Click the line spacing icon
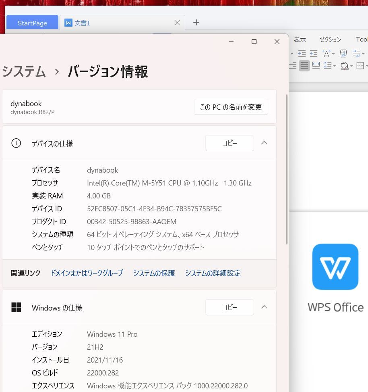The height and width of the screenshot is (392, 368). coord(328,66)
